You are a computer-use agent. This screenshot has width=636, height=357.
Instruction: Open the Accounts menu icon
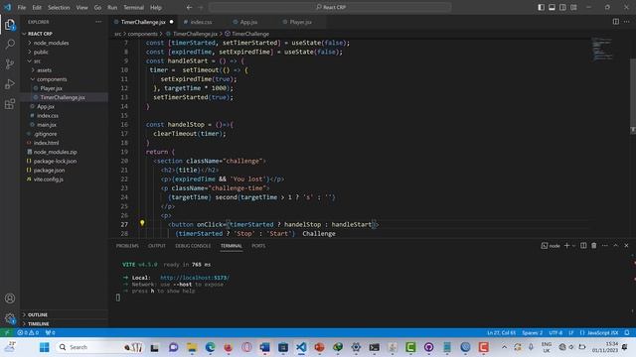tap(10, 298)
